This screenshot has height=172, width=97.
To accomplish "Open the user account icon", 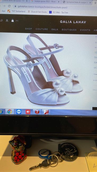I will [7, 21].
